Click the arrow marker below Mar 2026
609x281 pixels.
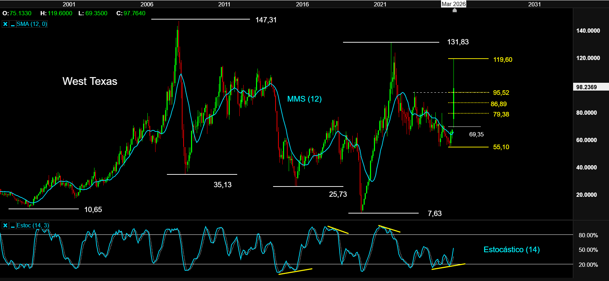click(x=454, y=10)
